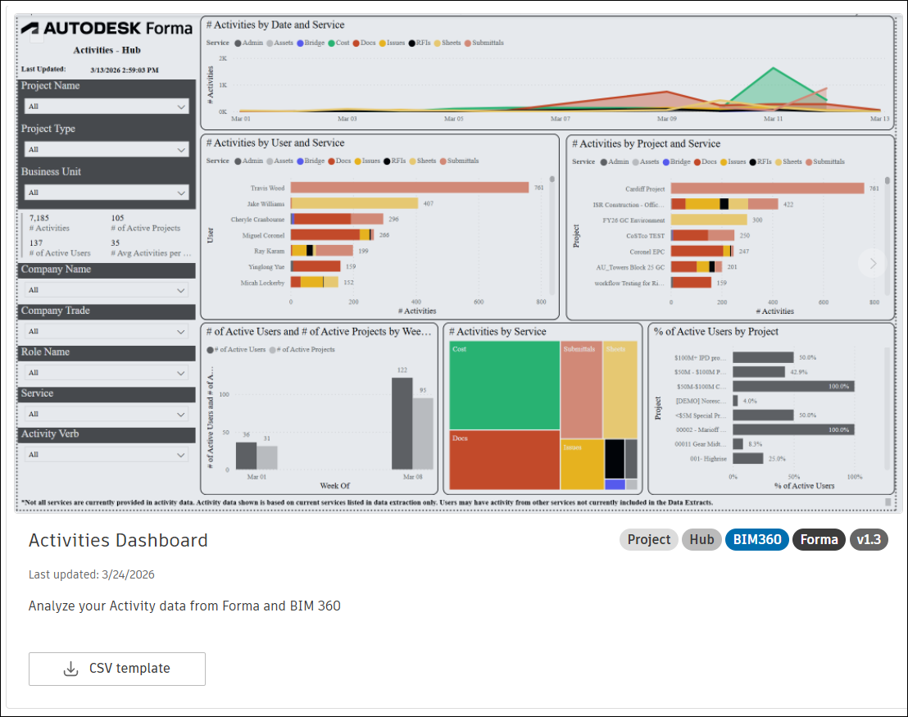Viewport: 908px width, 717px height.
Task: Click the v1.3 version tag
Action: pos(869,540)
